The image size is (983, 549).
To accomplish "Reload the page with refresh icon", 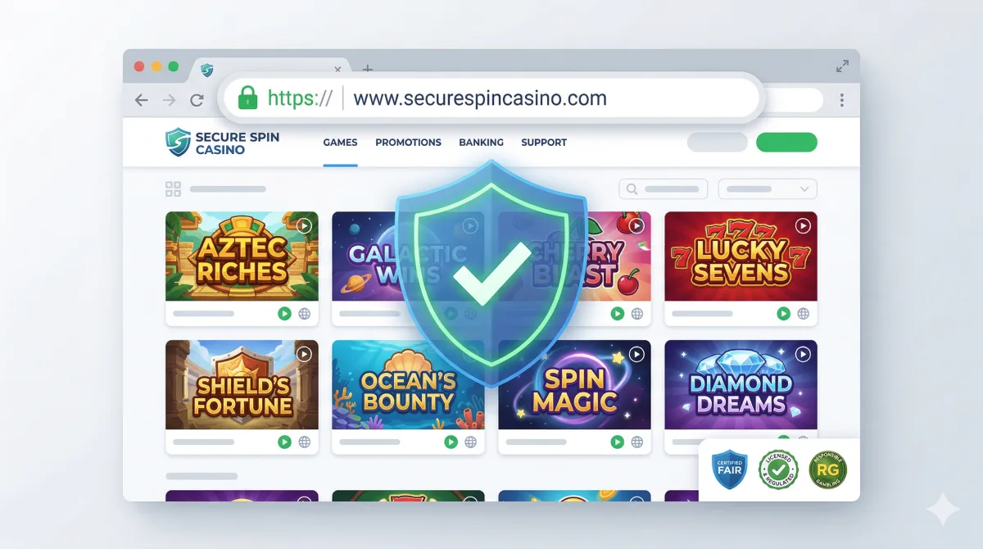I will (x=197, y=100).
